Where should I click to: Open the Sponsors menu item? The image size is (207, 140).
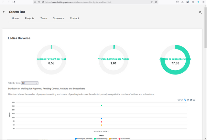click(x=58, y=18)
